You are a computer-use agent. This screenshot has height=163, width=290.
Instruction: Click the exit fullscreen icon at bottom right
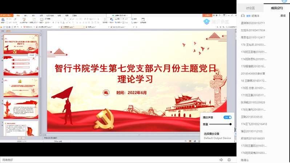(x=229, y=160)
